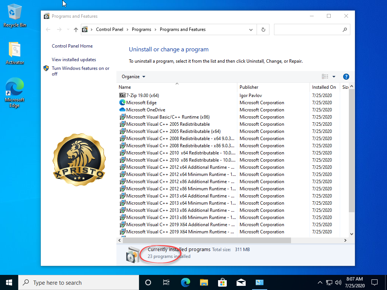The width and height of the screenshot is (387, 290).
Task: Click the horizontal scrollbar thumb under the list
Action: tap(207, 240)
